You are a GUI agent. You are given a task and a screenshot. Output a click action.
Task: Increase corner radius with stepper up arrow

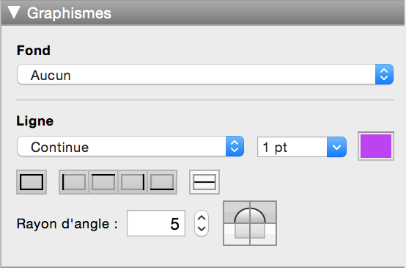pyautogui.click(x=202, y=217)
